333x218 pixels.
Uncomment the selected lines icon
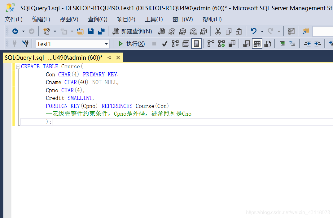292,44
